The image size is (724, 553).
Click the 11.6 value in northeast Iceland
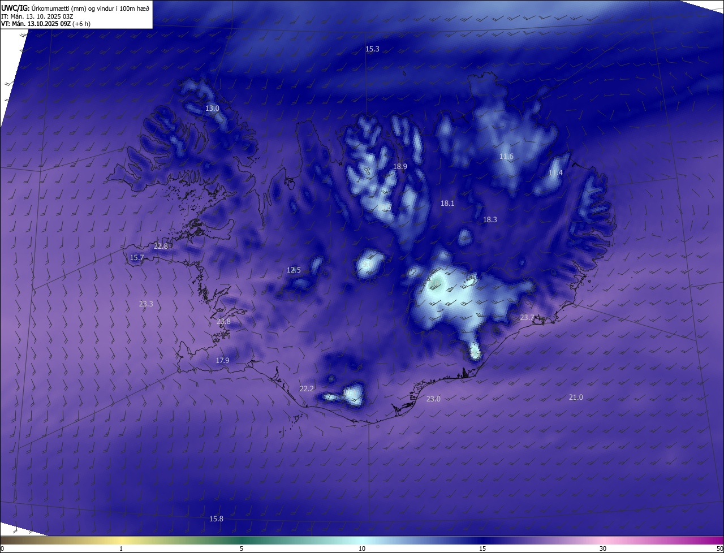pyautogui.click(x=506, y=157)
